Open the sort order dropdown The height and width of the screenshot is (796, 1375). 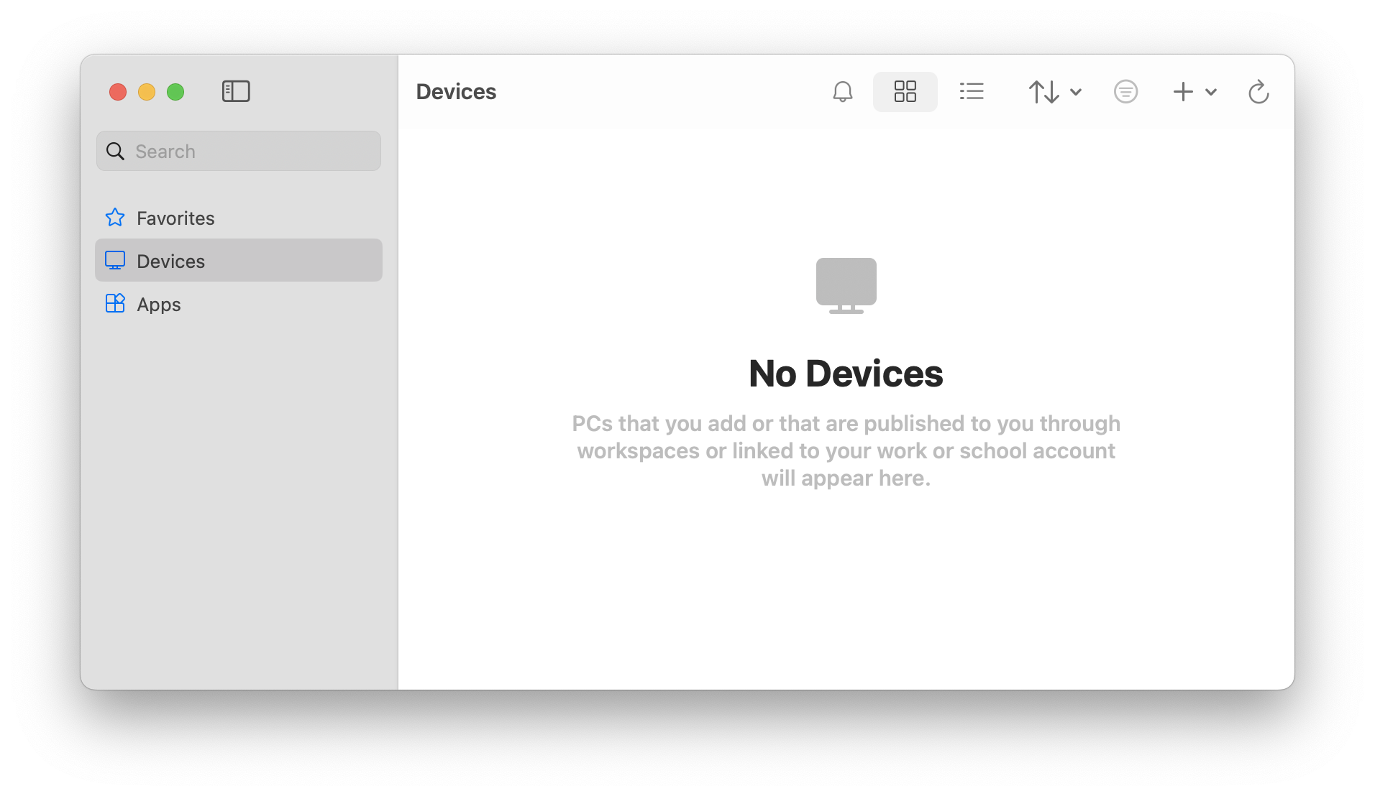[x=1055, y=92]
